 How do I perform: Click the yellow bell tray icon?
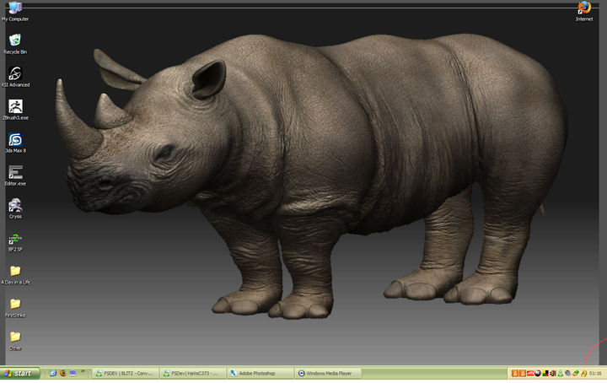point(583,374)
